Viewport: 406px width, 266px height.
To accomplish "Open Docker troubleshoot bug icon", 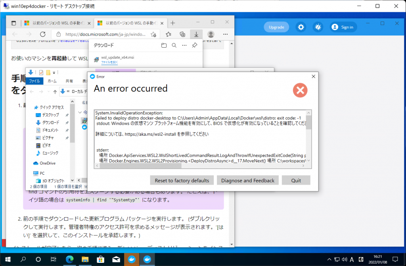I will (318, 27).
